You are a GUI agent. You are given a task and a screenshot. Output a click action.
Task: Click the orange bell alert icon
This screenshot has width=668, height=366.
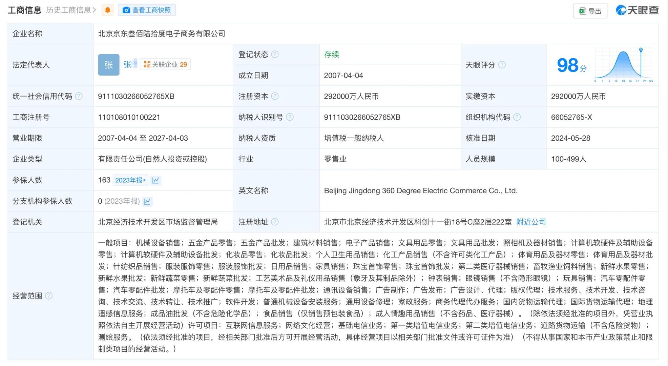point(108,10)
